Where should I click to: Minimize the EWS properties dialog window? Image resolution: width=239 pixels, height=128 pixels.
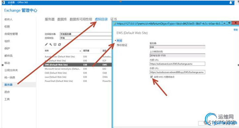[x=224, y=23]
